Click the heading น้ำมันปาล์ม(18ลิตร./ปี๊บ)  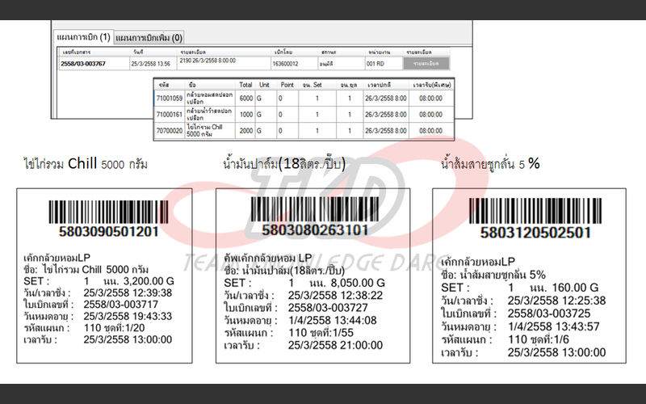pyautogui.click(x=284, y=164)
